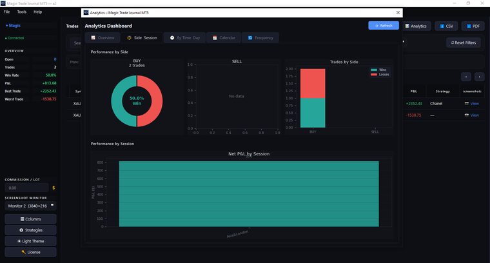Click the 'No data' SELL placeholder

click(237, 97)
